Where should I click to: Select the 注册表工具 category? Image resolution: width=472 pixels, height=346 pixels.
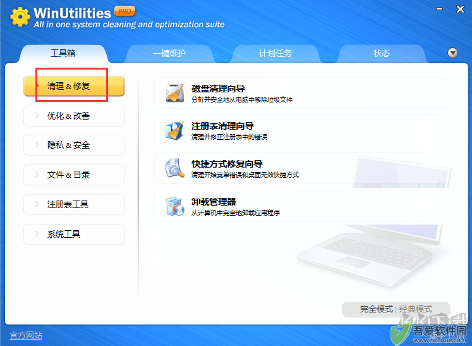pos(74,205)
